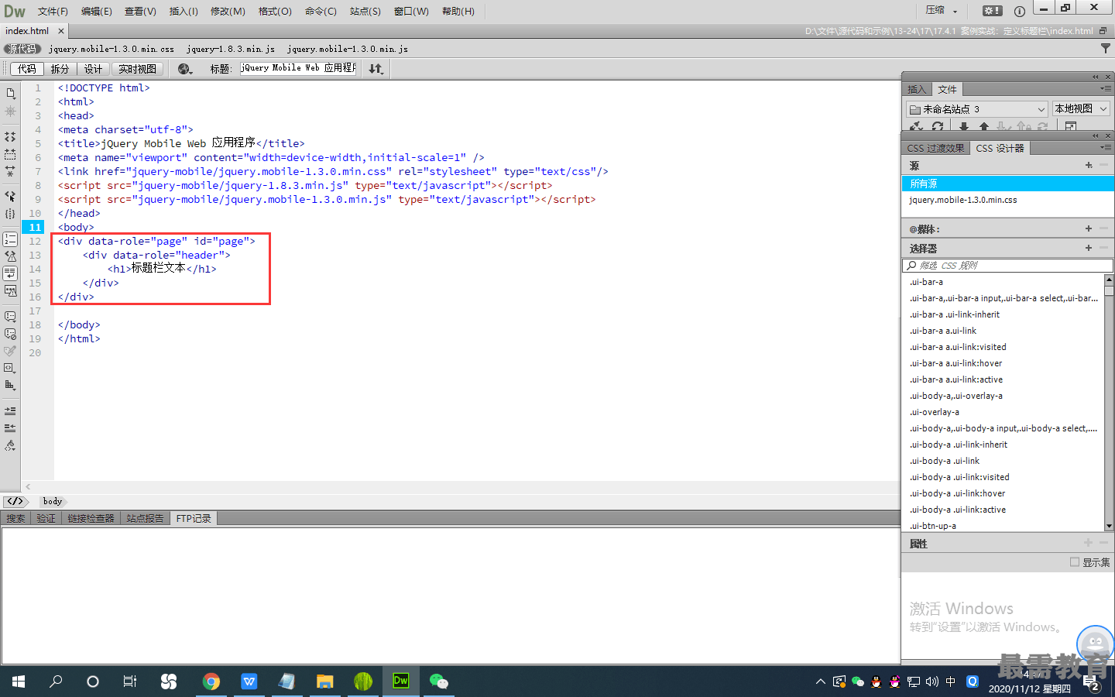
Task: Open 插入(I) menu
Action: (184, 11)
